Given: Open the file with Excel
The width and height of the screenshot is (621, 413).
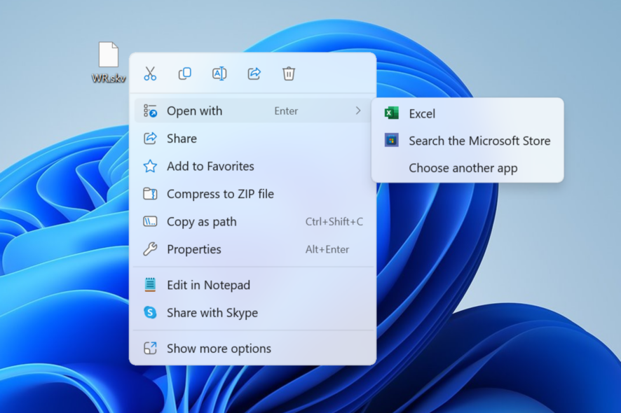Looking at the screenshot, I should (468, 113).
